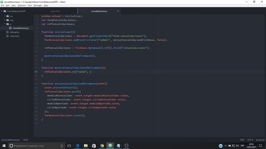266x149 pixels.
Task: Click the ESP language indicator
Action: 242,146
